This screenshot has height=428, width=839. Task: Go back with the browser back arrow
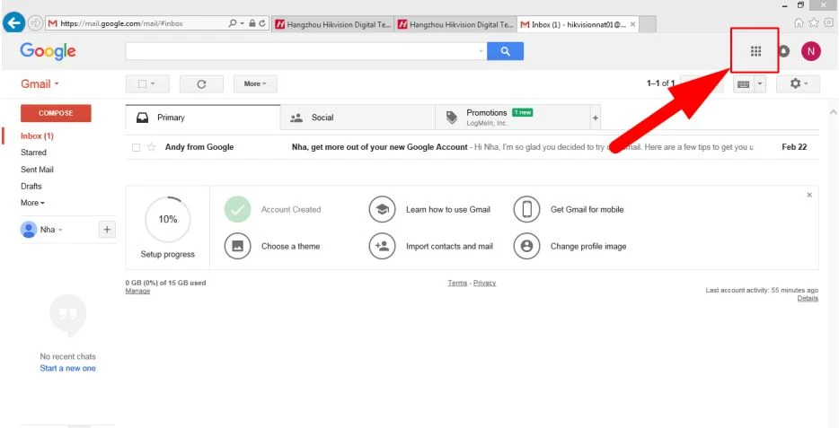click(13, 23)
